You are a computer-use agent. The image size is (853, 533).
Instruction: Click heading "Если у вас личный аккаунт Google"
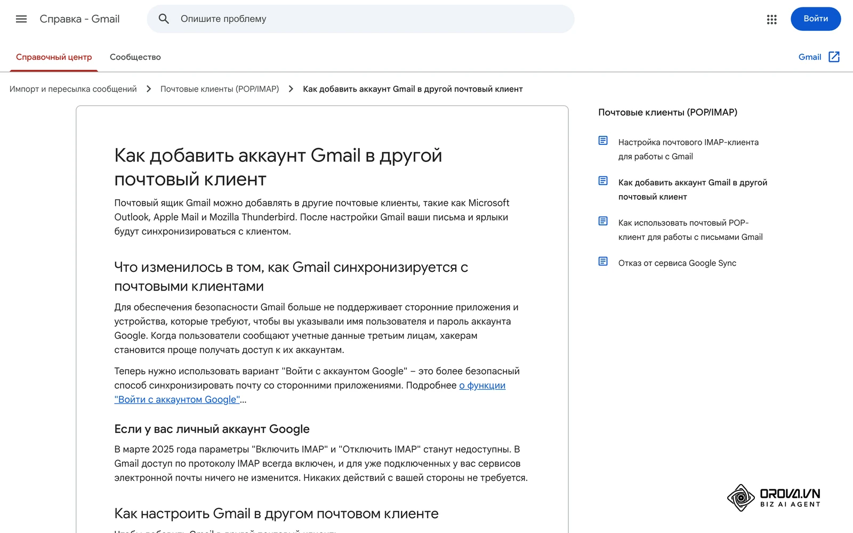click(212, 429)
